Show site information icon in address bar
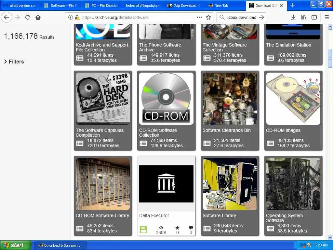The width and height of the screenshot is (333, 250). (x=70, y=18)
